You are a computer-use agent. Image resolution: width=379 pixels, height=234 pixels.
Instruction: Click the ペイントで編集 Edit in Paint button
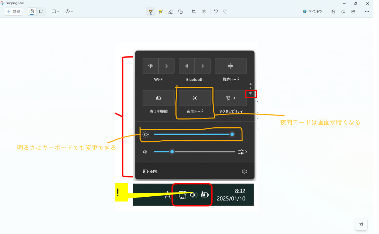coord(313,11)
